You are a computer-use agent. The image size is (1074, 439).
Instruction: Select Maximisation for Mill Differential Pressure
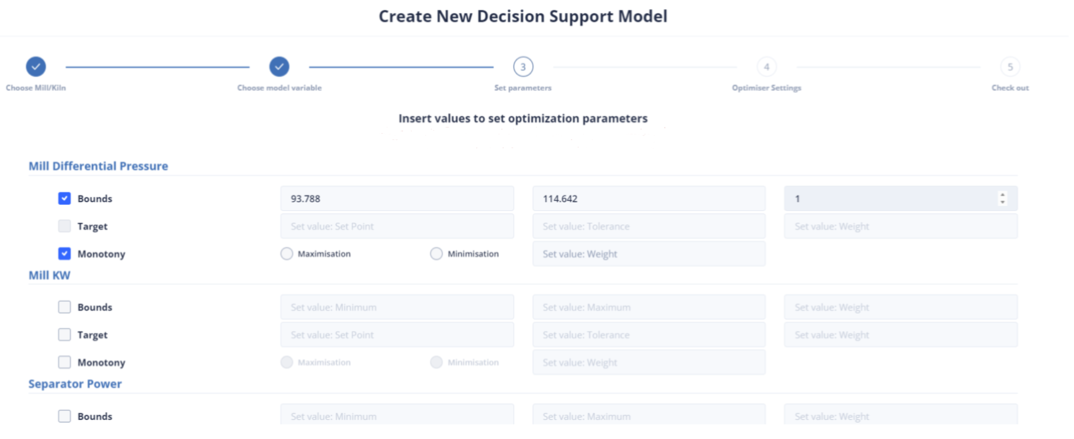(287, 254)
